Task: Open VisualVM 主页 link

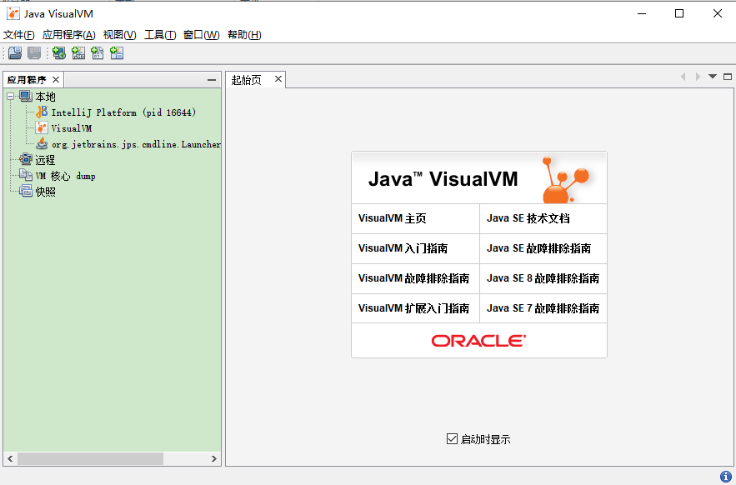Action: pos(393,218)
